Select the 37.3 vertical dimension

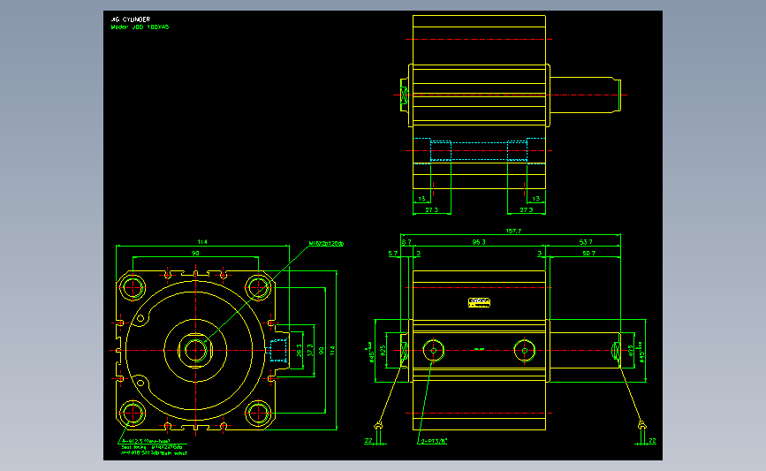(x=310, y=350)
